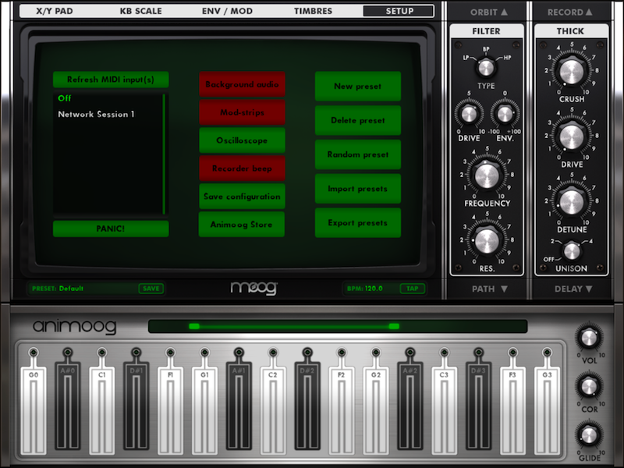Viewport: 624px width, 468px height.
Task: Click the VOL knob
Action: coord(589,339)
